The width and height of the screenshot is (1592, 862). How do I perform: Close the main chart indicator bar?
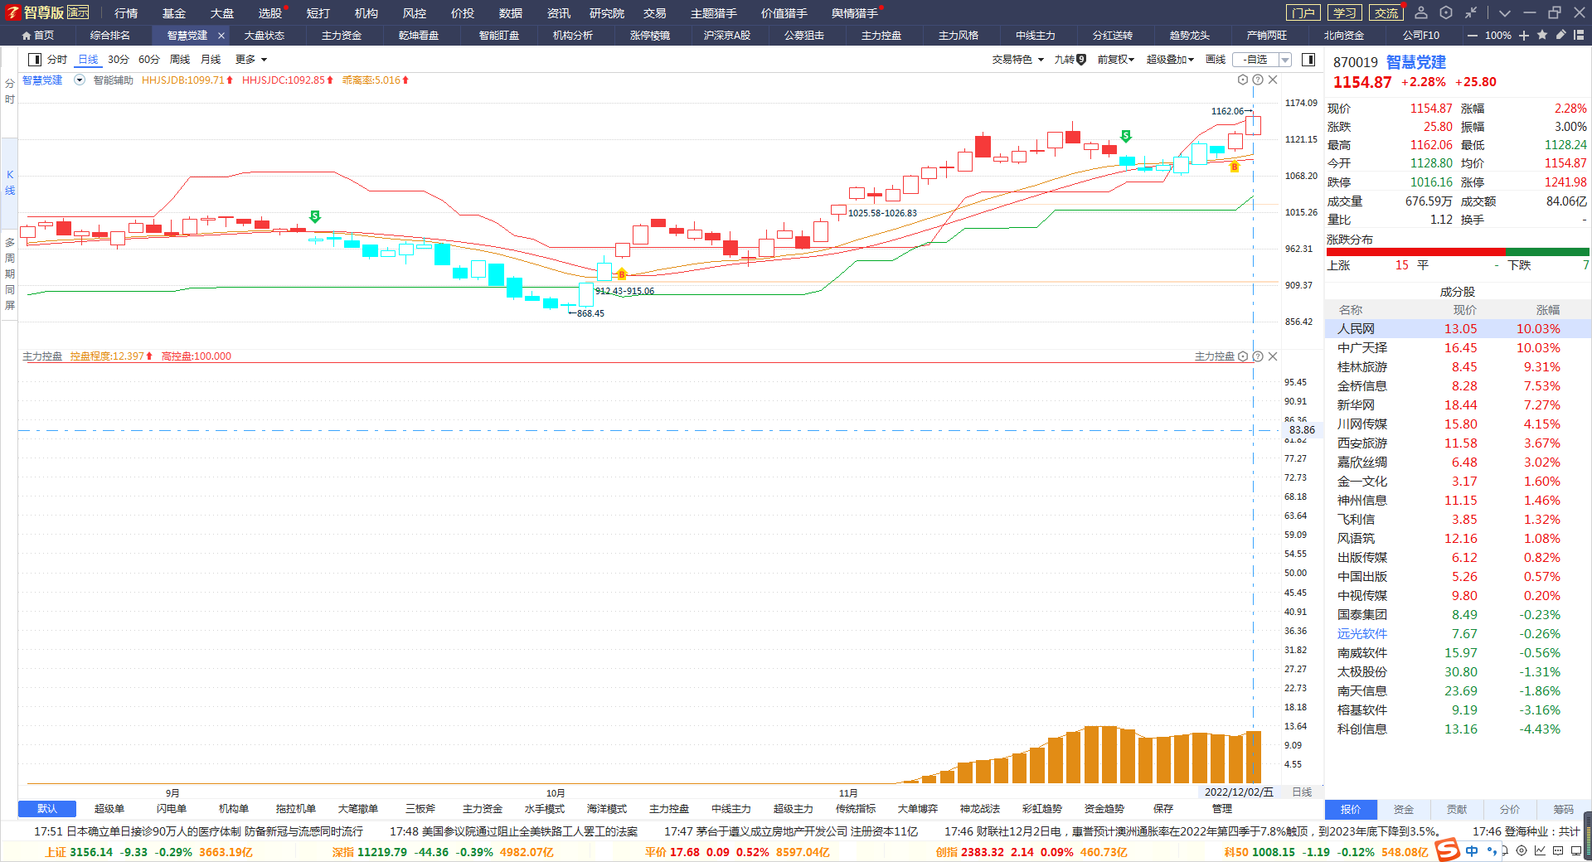tap(1273, 80)
